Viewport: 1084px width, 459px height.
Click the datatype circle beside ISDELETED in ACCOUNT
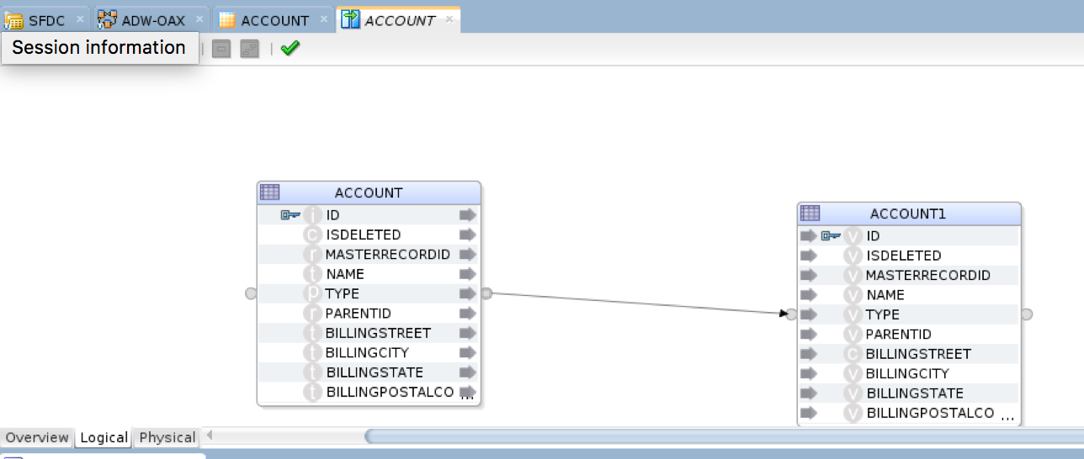pyautogui.click(x=312, y=235)
